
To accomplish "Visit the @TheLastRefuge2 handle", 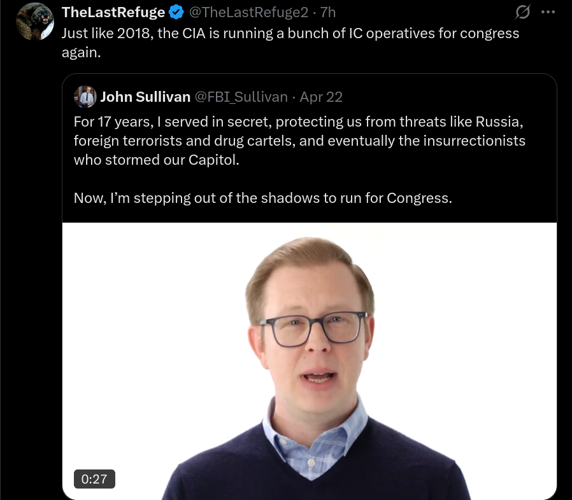I will (248, 12).
